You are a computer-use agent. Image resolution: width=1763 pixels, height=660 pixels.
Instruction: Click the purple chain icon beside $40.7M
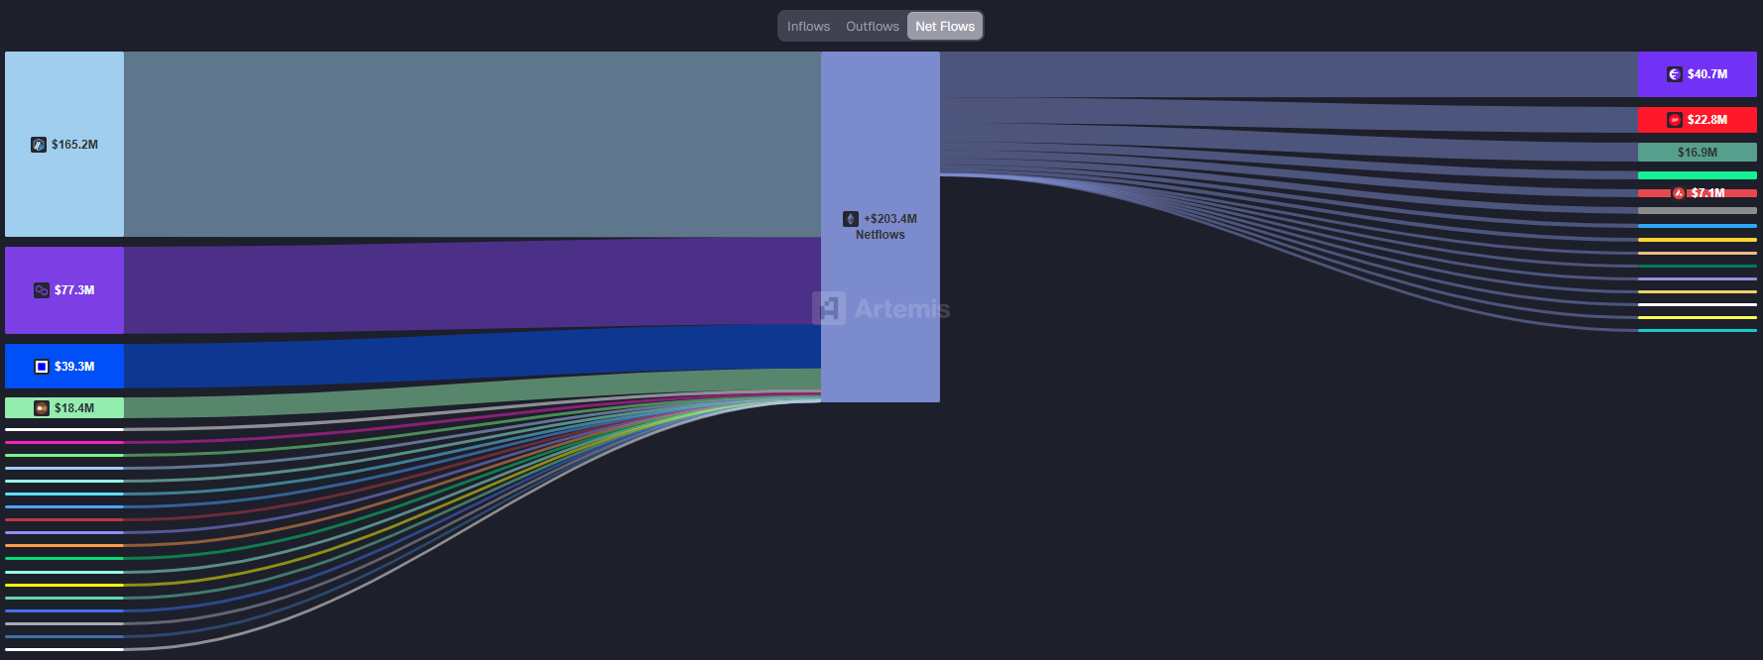(1675, 74)
